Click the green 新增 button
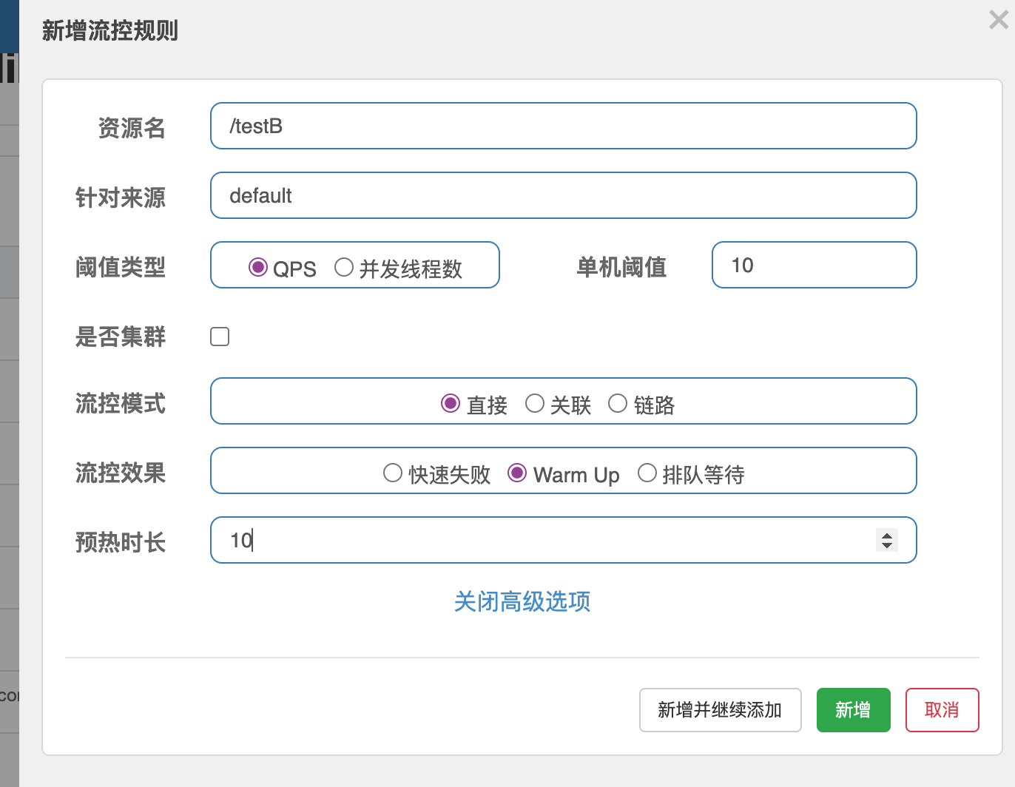 tap(854, 710)
